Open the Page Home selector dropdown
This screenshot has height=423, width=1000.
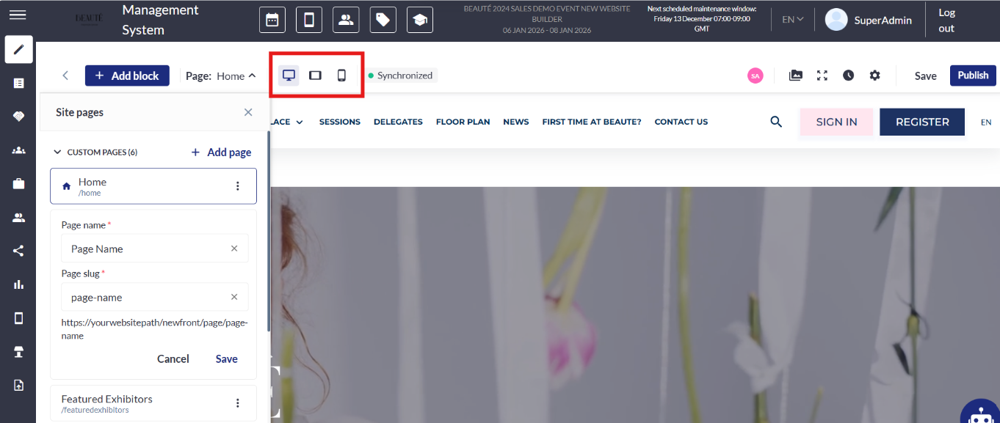click(x=221, y=76)
